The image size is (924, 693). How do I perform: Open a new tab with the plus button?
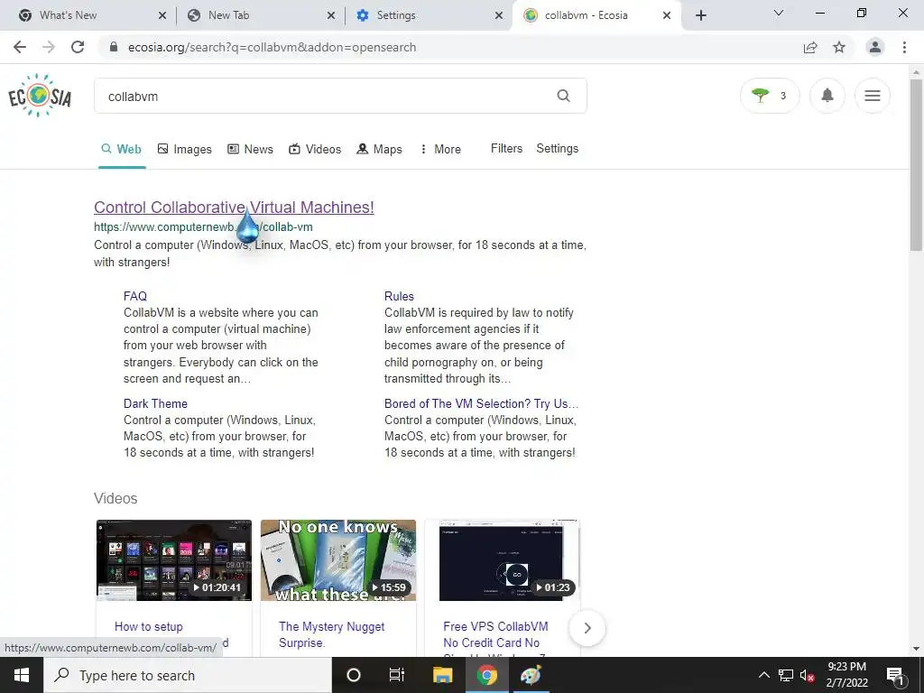click(700, 15)
